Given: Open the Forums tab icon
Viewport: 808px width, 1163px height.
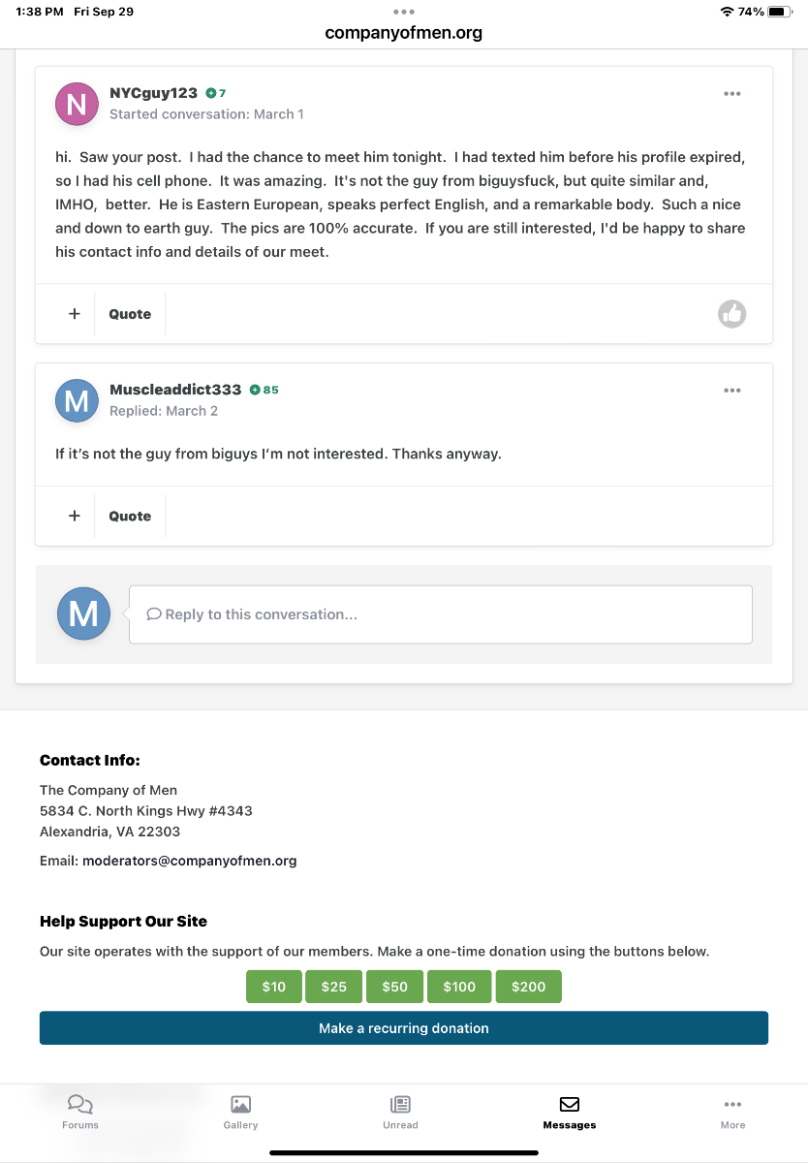Looking at the screenshot, I should click(x=80, y=1104).
